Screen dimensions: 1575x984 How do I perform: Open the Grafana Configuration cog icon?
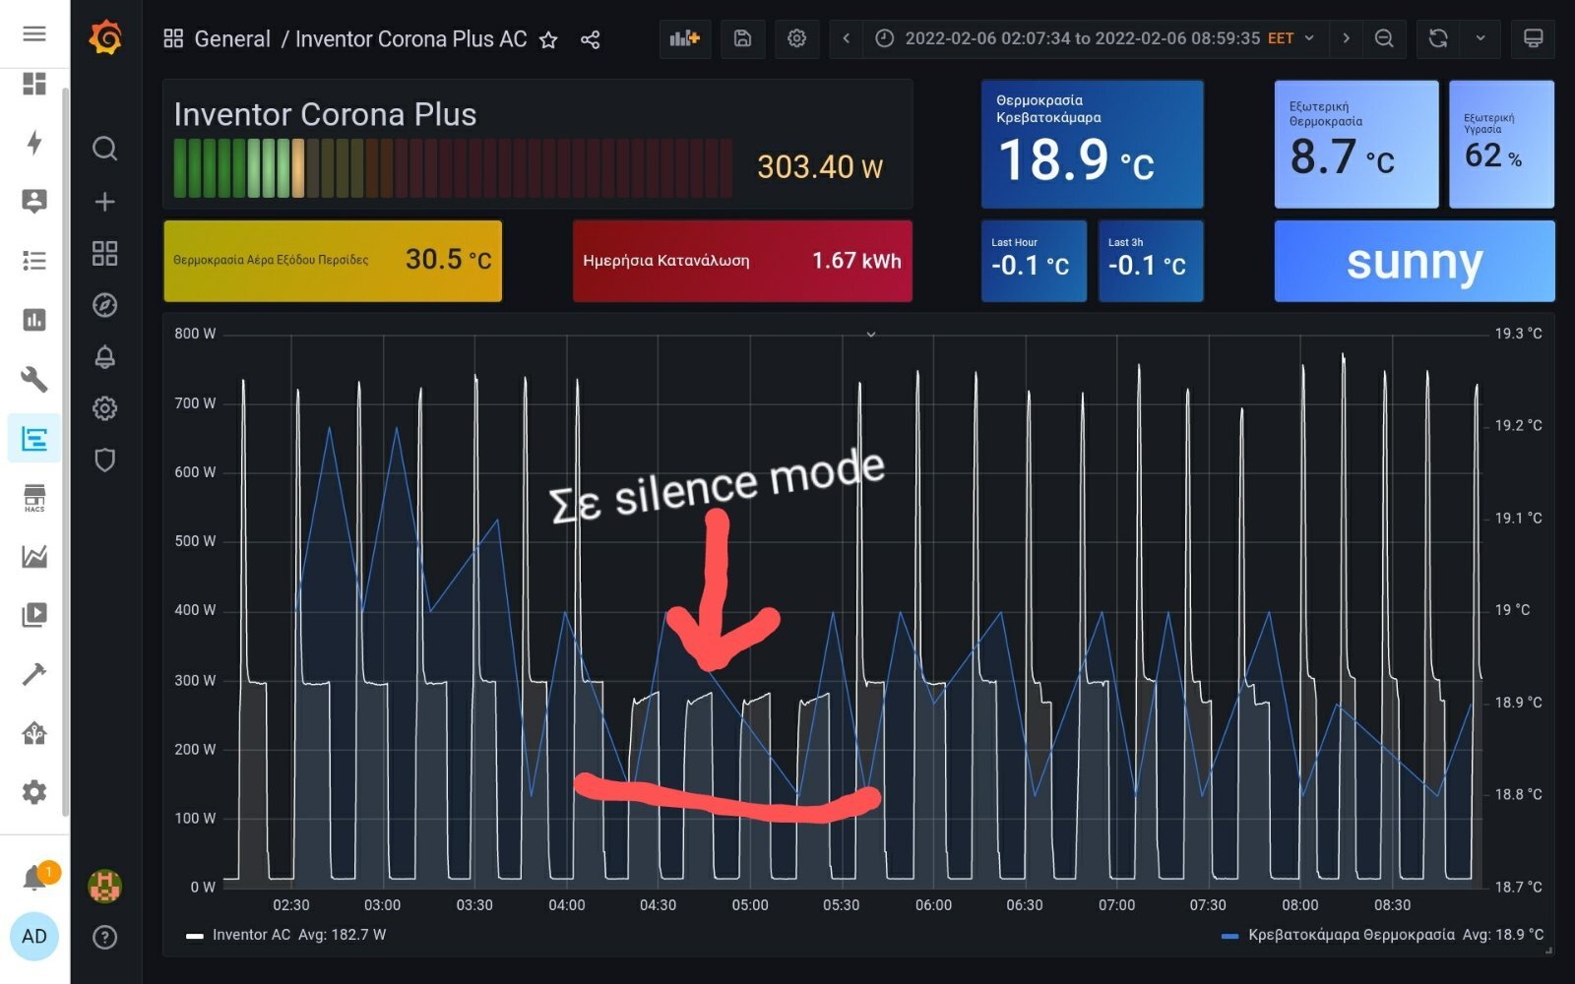(104, 408)
